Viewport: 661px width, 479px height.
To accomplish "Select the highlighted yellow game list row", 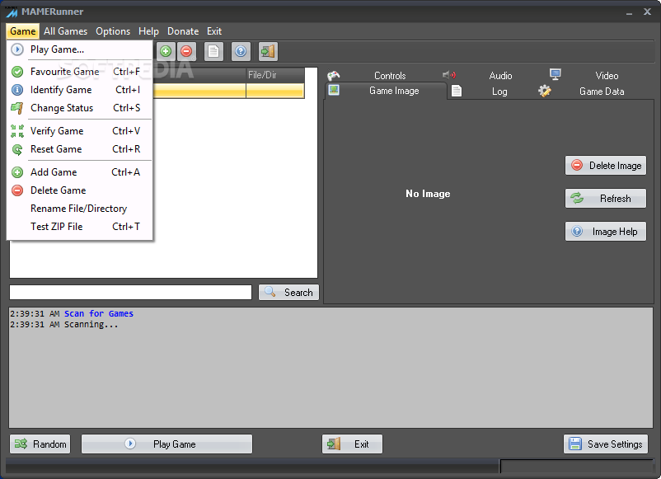I will pyautogui.click(x=228, y=91).
